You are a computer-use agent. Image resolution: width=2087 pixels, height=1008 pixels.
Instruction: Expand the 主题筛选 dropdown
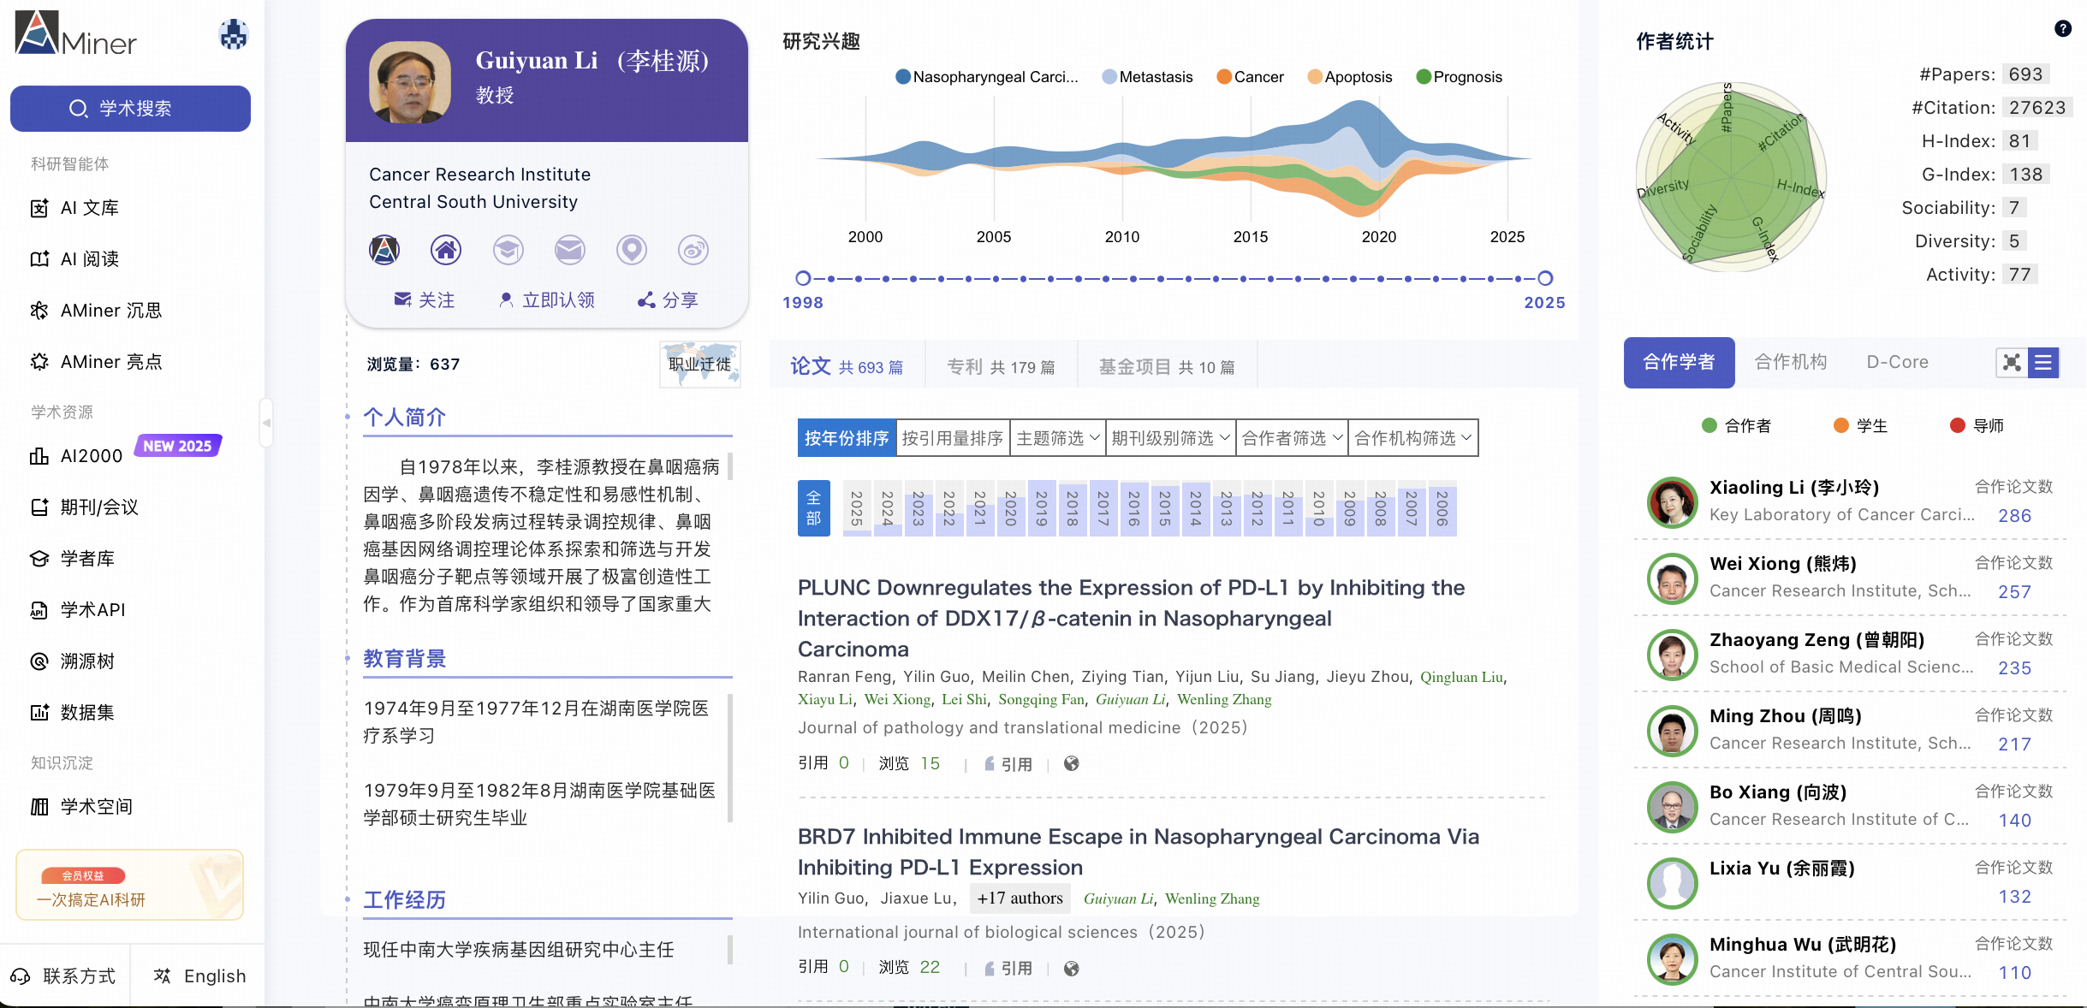[x=1057, y=438]
